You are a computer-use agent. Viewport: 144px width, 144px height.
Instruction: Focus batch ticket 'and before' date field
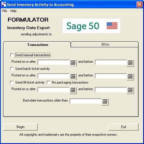pyautogui.click(x=111, y=76)
